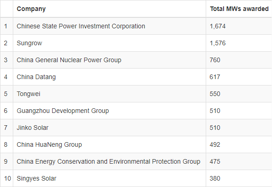Click the 475 value cell

coord(239,161)
